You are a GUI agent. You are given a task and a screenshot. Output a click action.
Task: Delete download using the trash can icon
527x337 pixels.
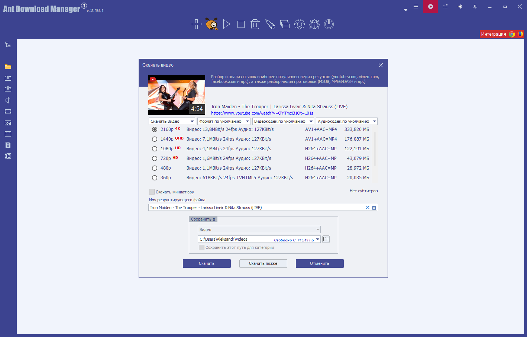click(x=255, y=24)
